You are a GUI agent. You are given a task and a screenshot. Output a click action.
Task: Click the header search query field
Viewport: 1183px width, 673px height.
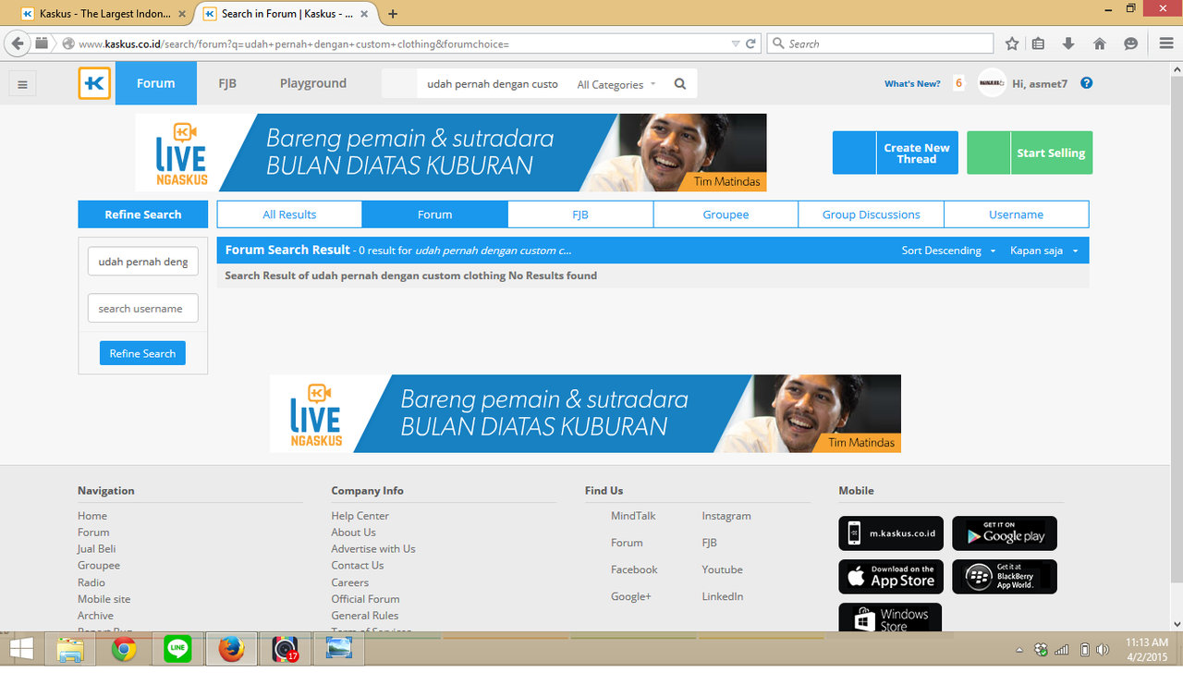click(494, 84)
